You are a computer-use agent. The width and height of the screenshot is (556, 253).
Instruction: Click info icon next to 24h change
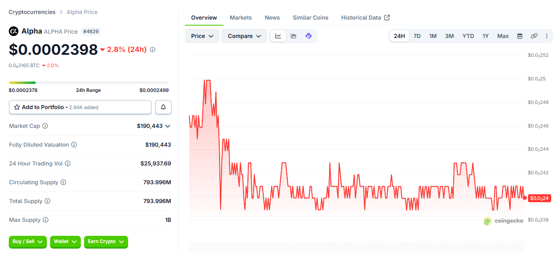tap(153, 50)
